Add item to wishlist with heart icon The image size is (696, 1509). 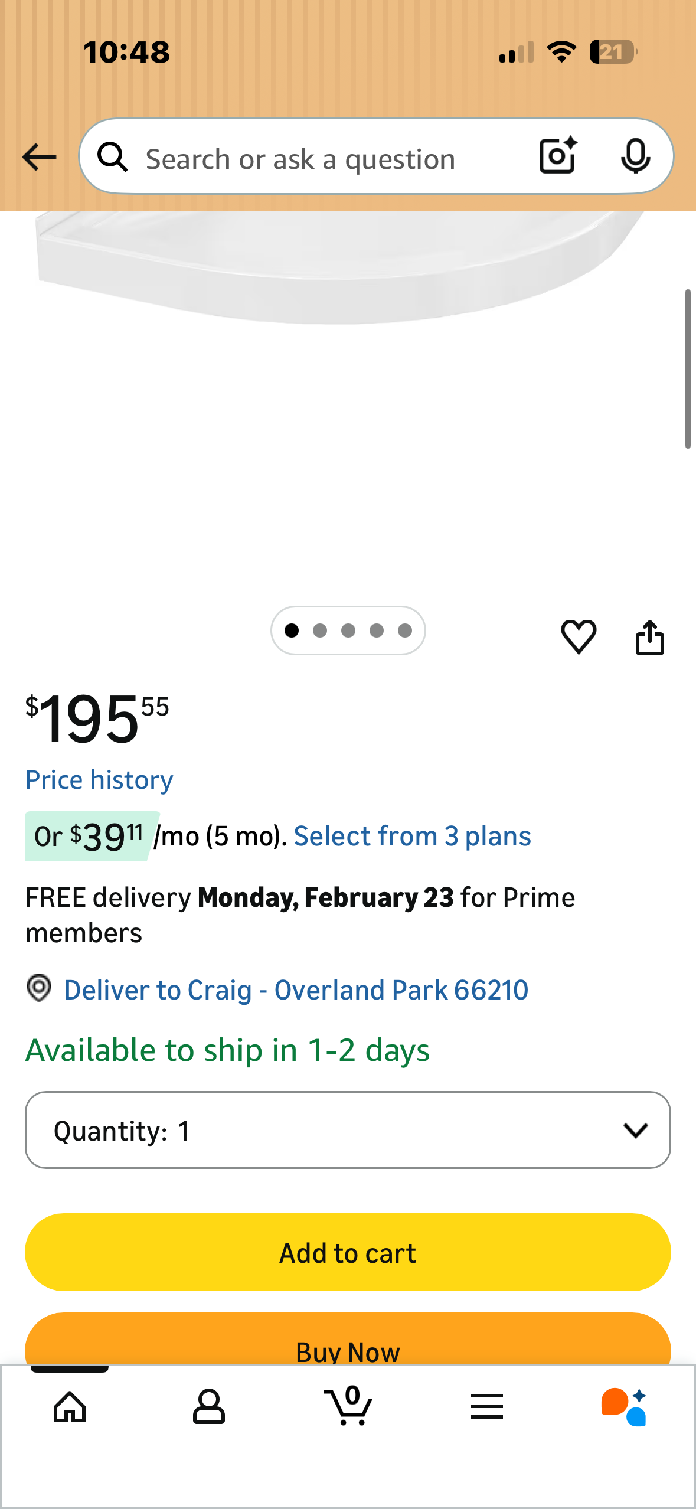[579, 636]
